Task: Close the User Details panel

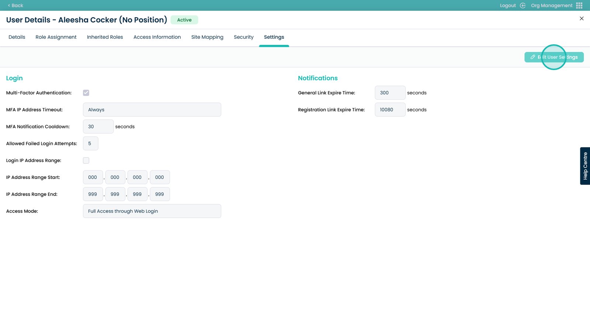Action: coord(582,18)
